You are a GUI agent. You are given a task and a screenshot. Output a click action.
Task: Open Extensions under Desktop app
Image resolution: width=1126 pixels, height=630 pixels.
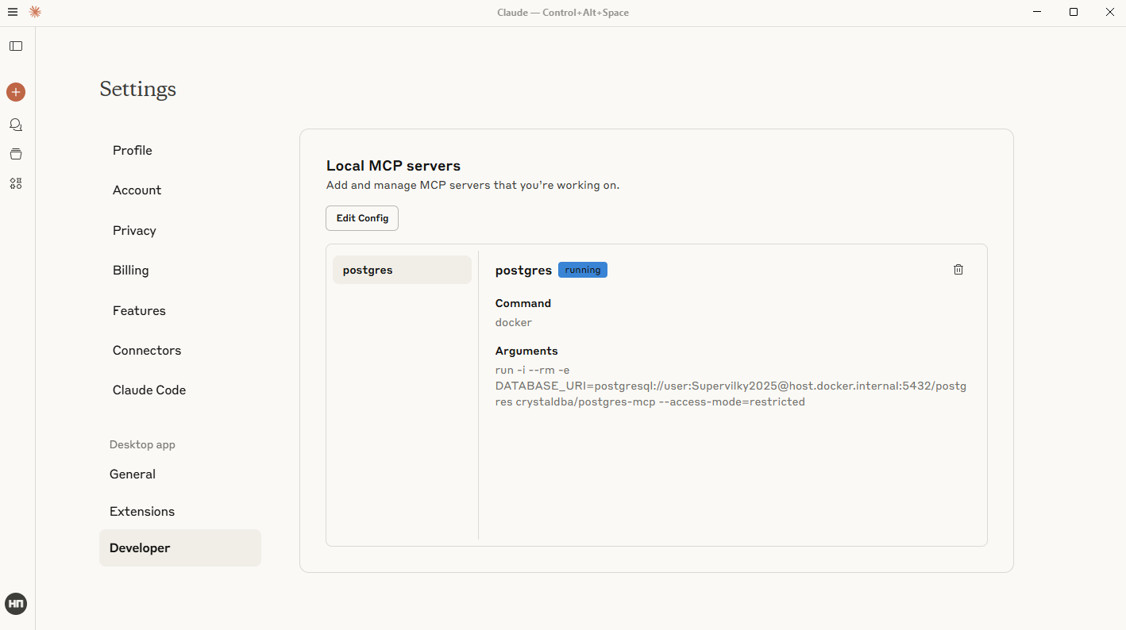[142, 512]
